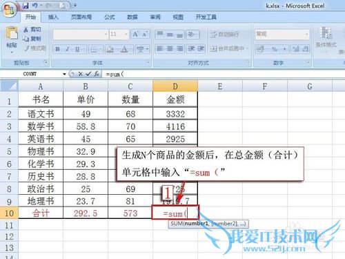345x259 pixels.
Task: Select entire sheet with corner button
Action: (9, 86)
